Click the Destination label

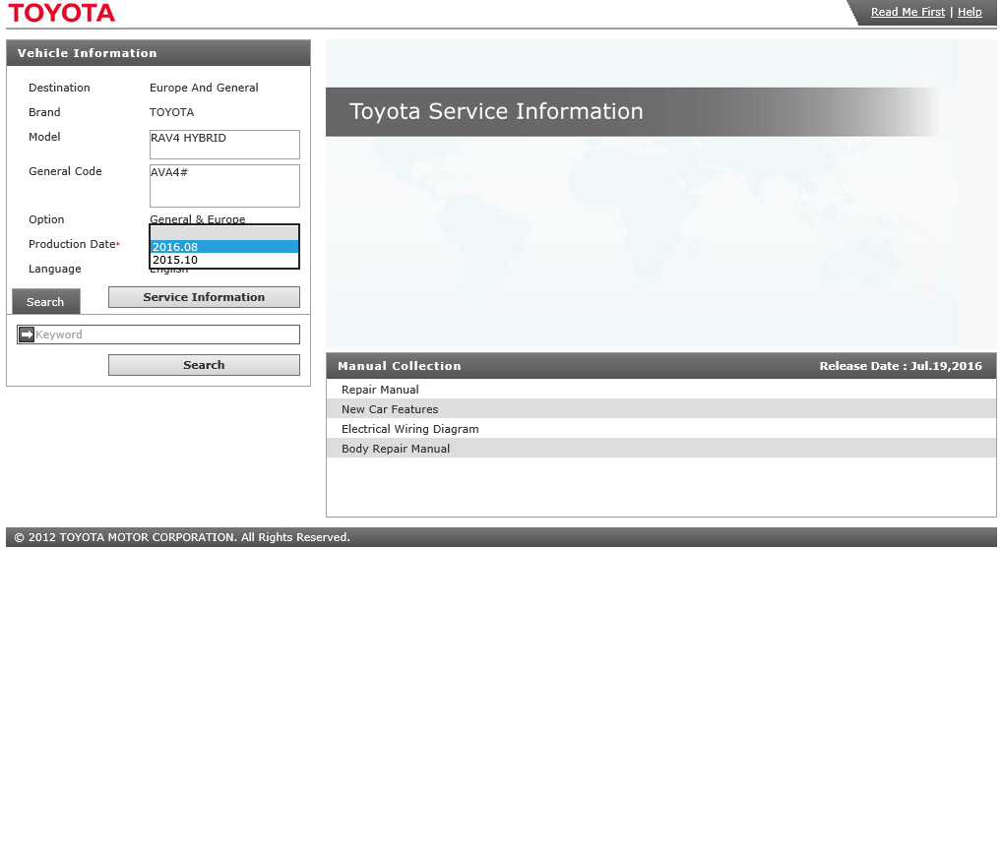[59, 88]
